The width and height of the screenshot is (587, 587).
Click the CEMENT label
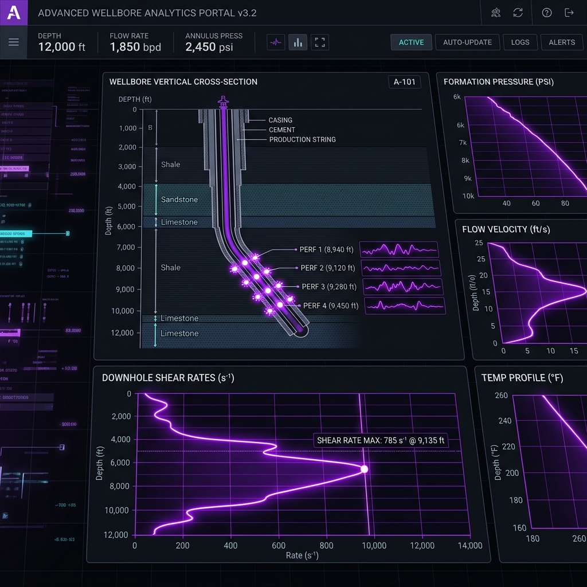coord(282,130)
